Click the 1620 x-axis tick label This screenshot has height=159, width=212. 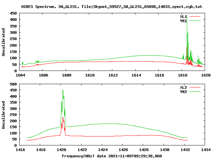(206, 75)
